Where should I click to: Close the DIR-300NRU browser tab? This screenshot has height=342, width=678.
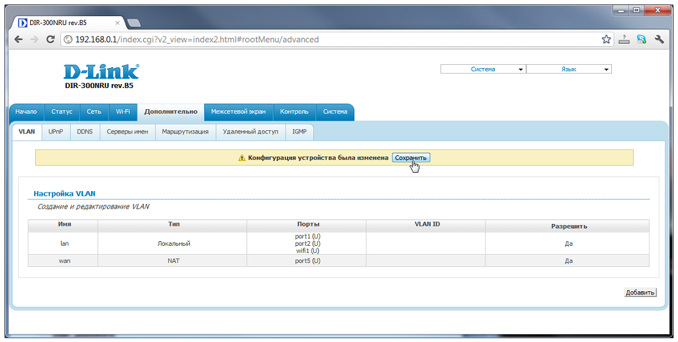tap(117, 22)
